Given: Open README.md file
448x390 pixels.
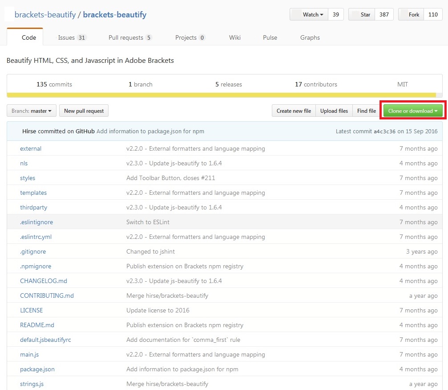Looking at the screenshot, I should pos(37,325).
